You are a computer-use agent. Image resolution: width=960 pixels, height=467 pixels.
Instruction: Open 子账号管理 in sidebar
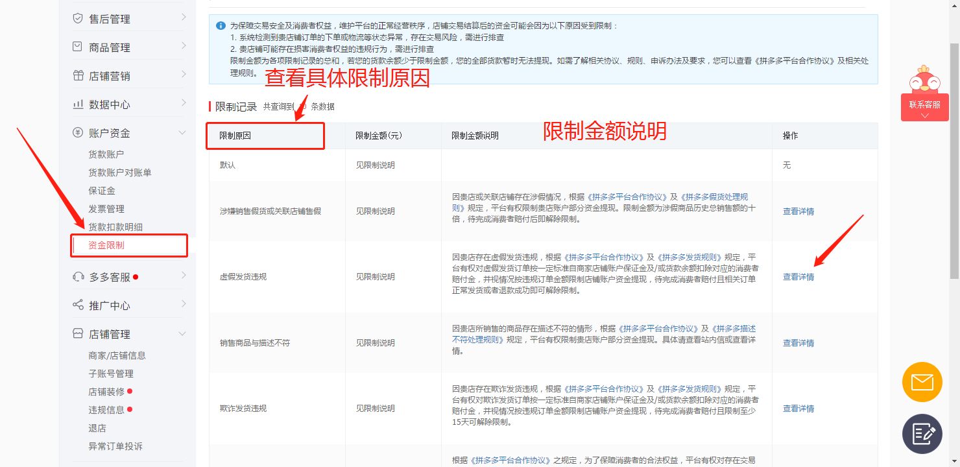[x=111, y=374]
